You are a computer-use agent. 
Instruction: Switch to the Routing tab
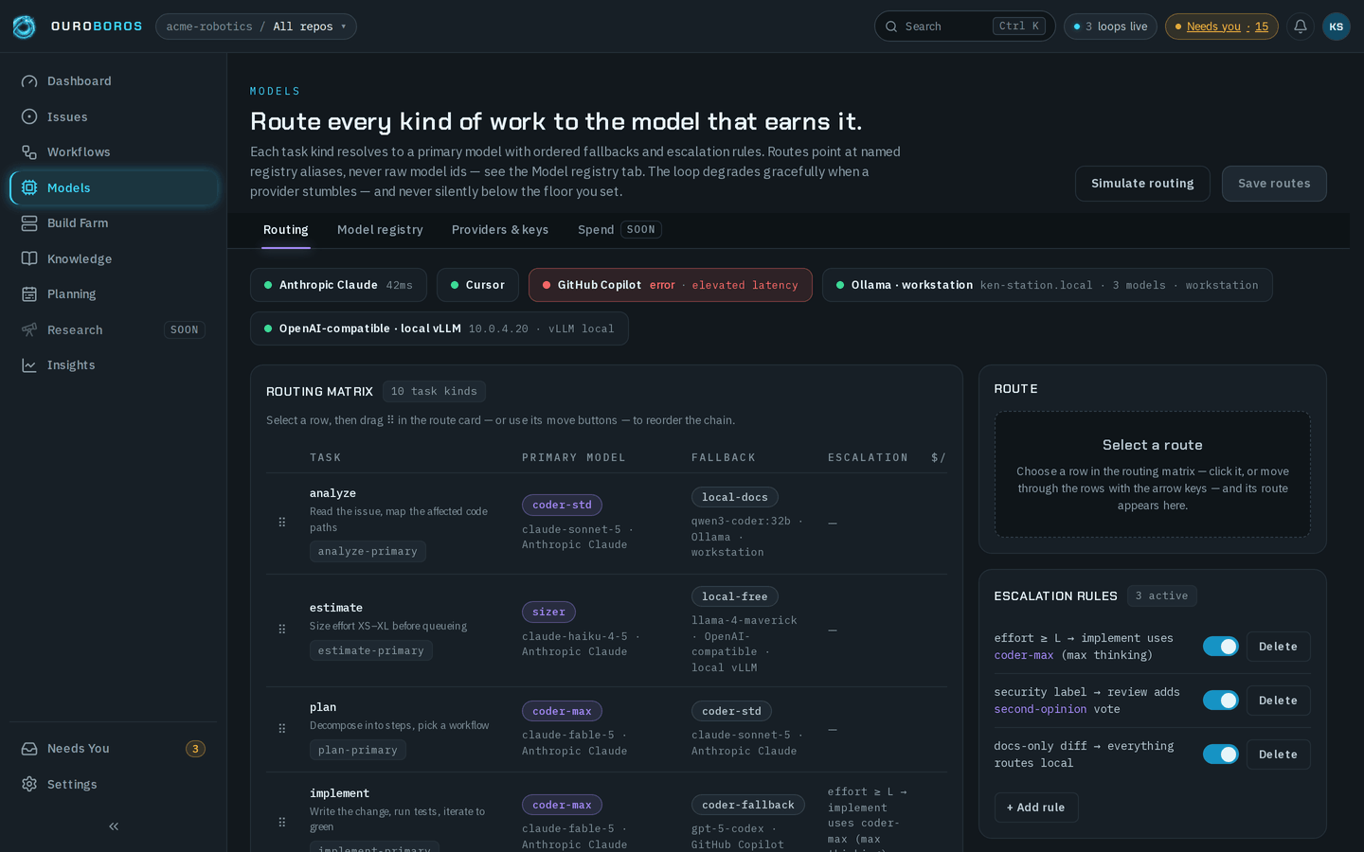click(x=286, y=230)
